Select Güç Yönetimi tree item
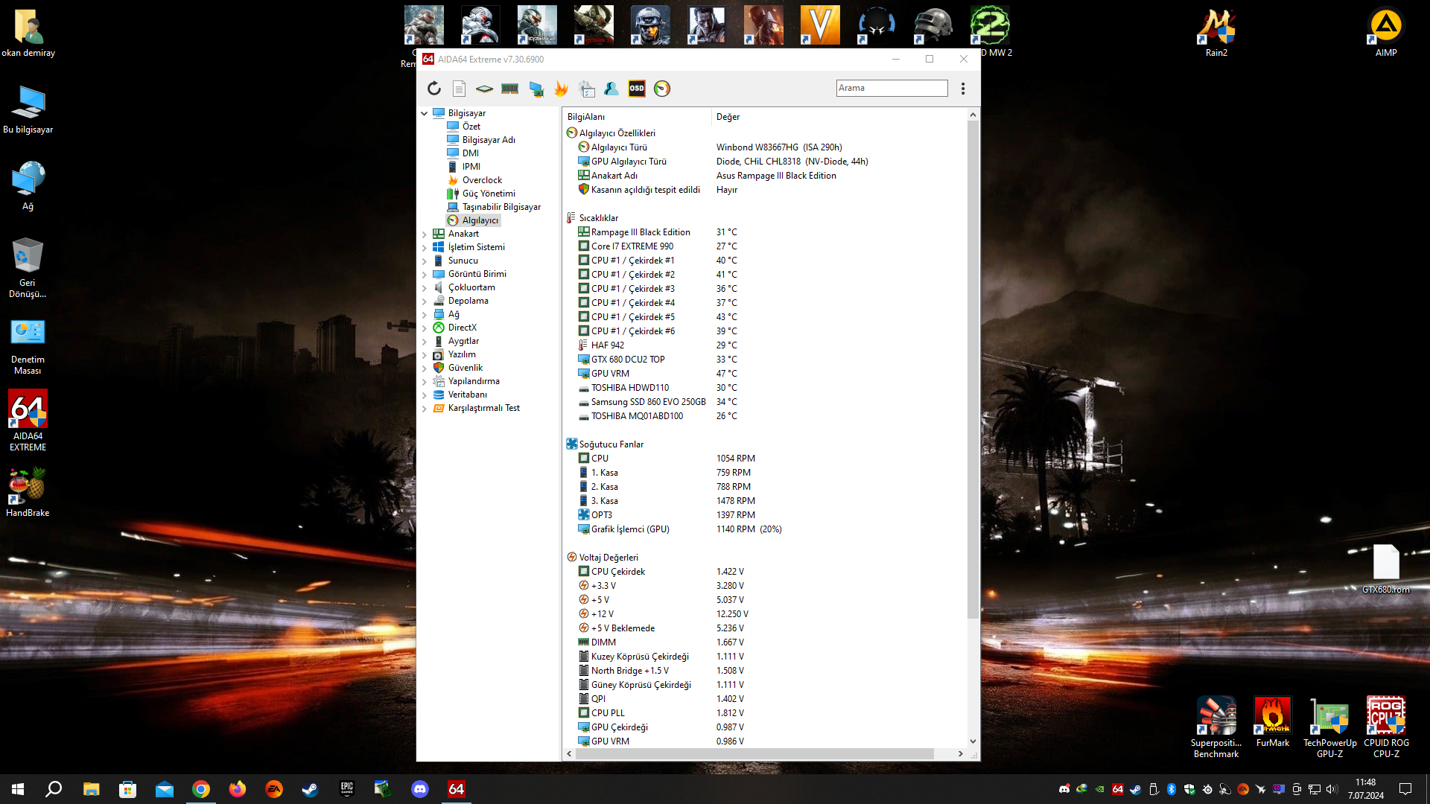 tap(488, 194)
